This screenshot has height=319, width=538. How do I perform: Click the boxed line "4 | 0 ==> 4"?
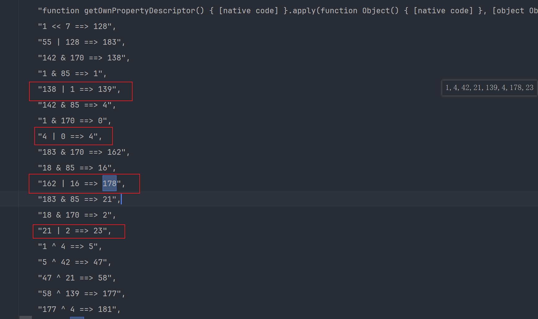(70, 136)
